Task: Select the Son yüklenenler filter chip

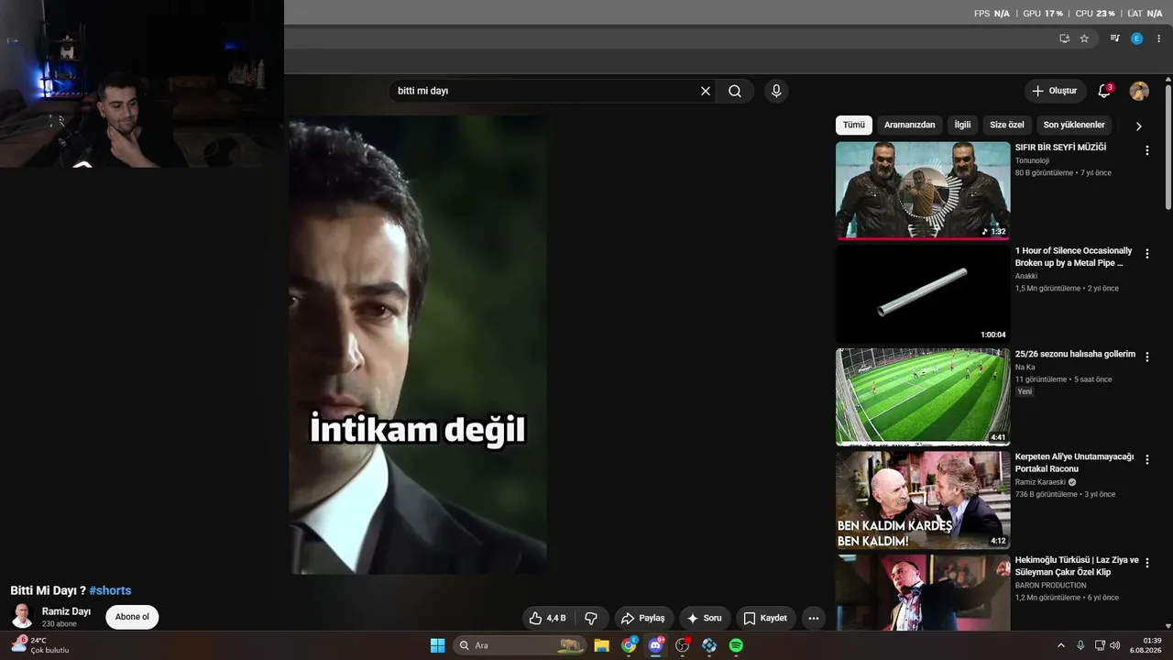Action: point(1074,125)
